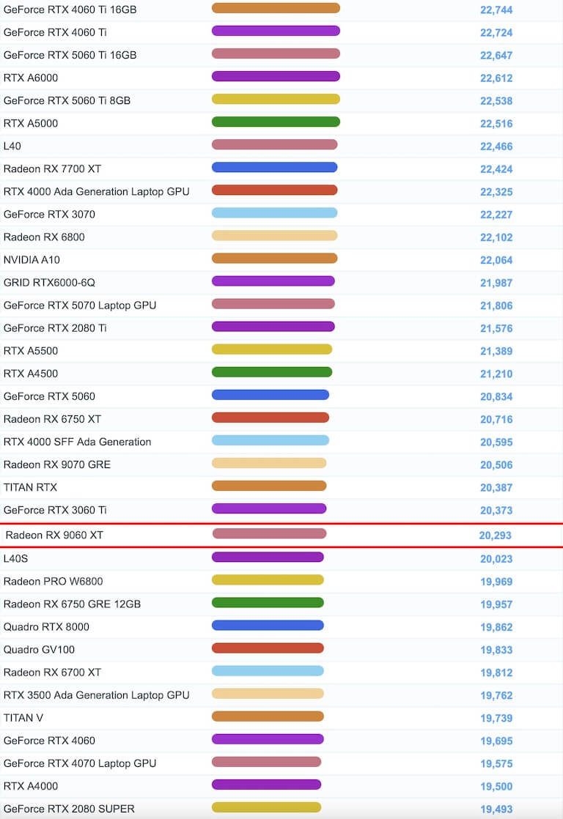Image resolution: width=563 pixels, height=819 pixels.
Task: Open the L40S GPU entry
Action: (15, 558)
